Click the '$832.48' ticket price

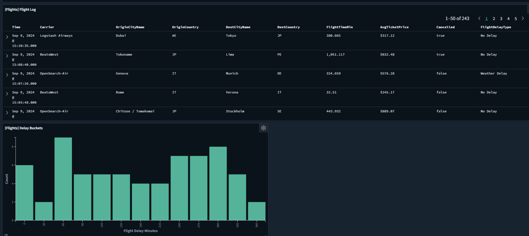coord(387,54)
